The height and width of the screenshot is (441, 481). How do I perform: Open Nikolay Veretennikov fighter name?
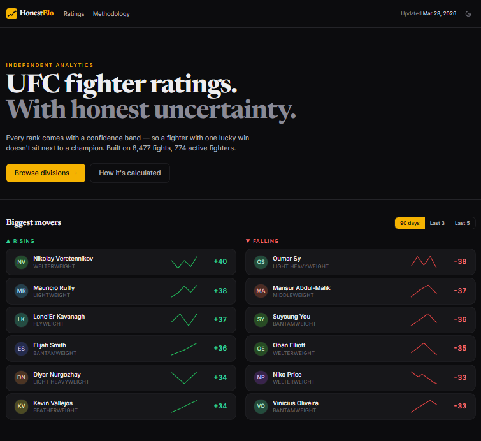[x=63, y=259]
